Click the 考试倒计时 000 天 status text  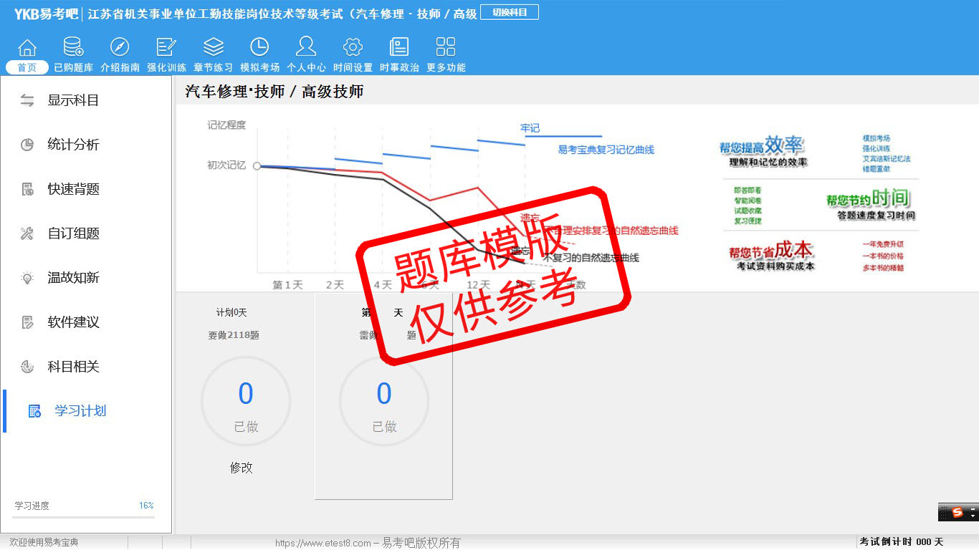[902, 542]
